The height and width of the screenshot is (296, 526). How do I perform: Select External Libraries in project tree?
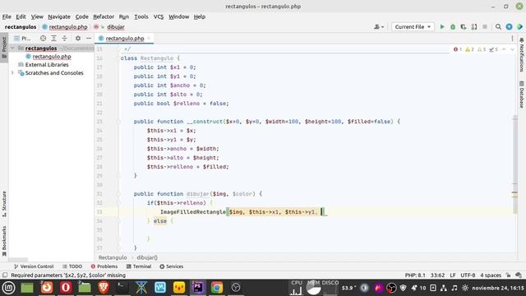click(x=47, y=65)
